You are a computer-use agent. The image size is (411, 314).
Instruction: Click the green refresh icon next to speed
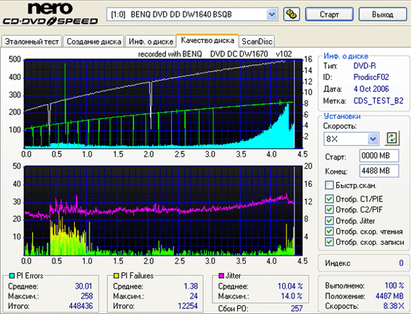point(392,138)
